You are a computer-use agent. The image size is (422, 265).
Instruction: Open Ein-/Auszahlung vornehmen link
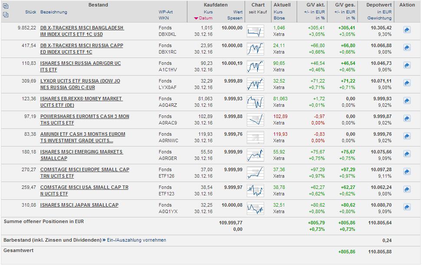(x=137, y=240)
